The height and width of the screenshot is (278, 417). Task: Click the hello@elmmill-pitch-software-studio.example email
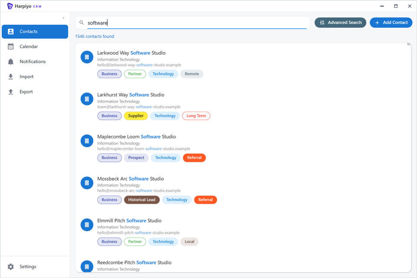138,233
